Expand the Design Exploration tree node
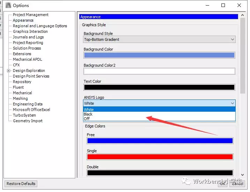Screen dimensions: 250x192 [9, 71]
